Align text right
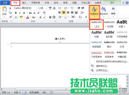Viewport: 129px width, 95px height. [68, 13]
